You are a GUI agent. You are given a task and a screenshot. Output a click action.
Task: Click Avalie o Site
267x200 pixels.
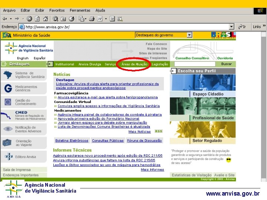pyautogui.click(x=224, y=175)
